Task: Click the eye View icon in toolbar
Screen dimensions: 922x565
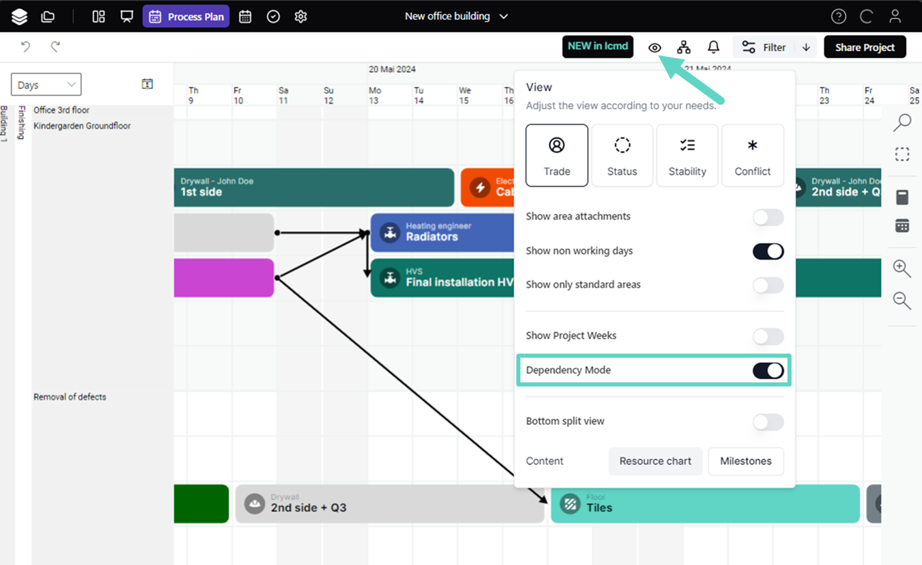Action: tap(654, 48)
